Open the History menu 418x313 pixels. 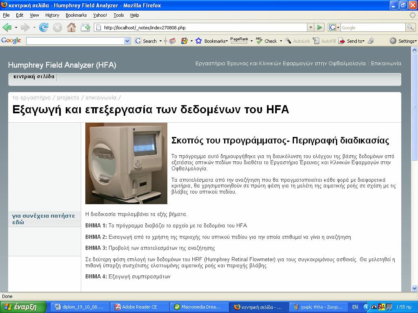point(52,15)
